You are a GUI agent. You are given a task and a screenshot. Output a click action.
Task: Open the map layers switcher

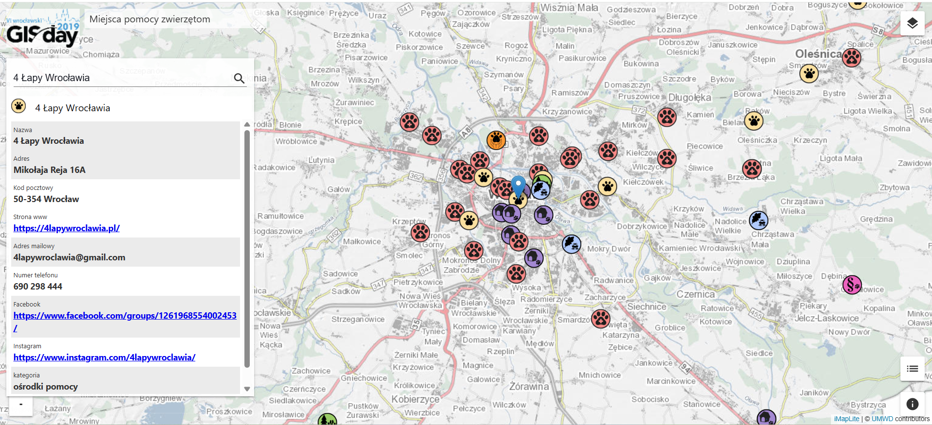[912, 23]
